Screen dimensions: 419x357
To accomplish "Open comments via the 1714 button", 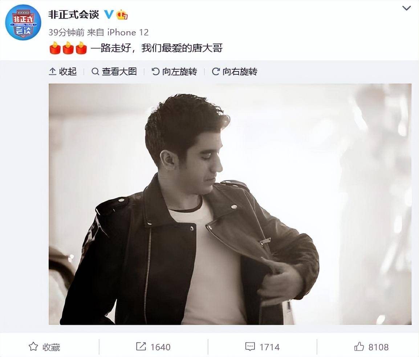I will pos(262,347).
